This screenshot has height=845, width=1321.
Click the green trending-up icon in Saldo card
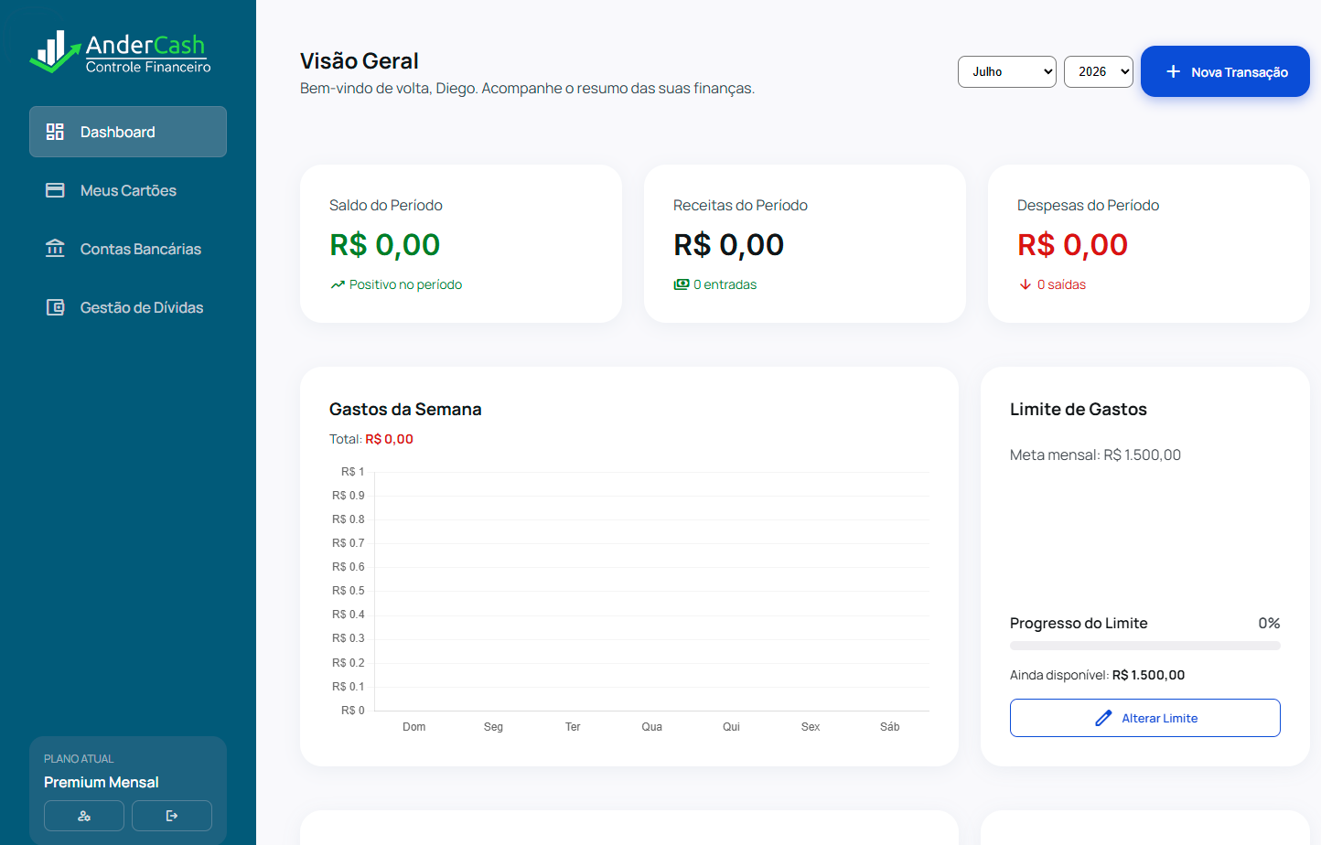pyautogui.click(x=338, y=284)
